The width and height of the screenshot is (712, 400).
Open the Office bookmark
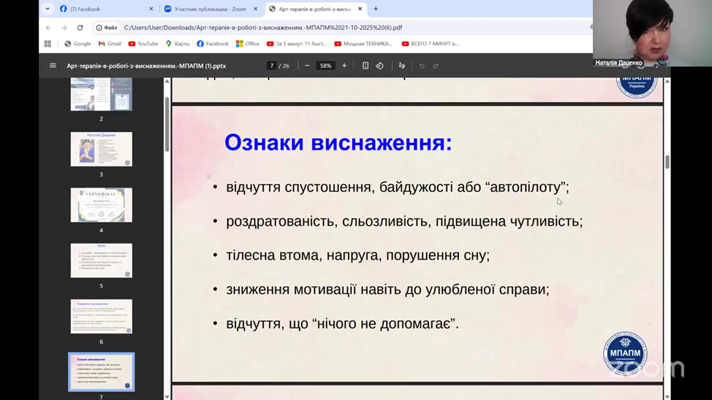pos(247,44)
